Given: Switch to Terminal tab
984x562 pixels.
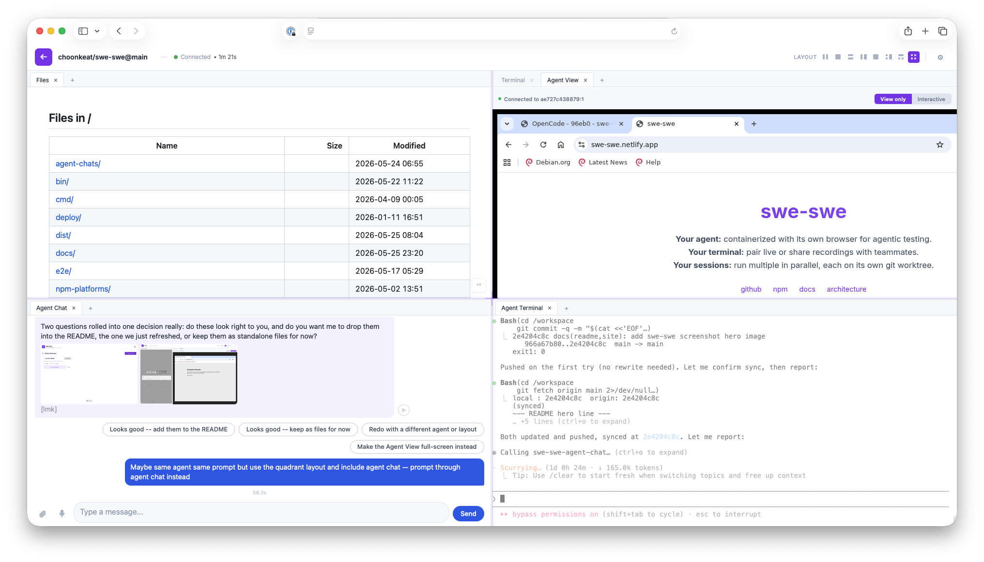Looking at the screenshot, I should [x=513, y=80].
